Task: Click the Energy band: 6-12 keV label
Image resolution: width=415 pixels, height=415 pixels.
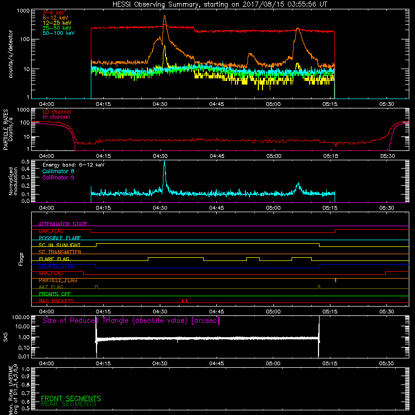Action: coord(74,165)
